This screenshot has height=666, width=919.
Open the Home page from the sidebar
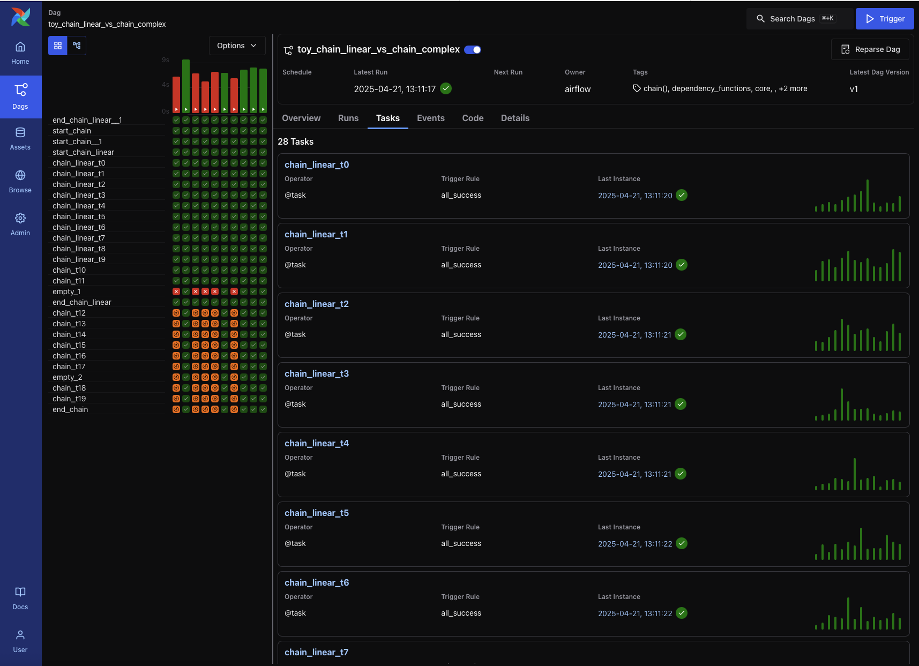[x=20, y=52]
